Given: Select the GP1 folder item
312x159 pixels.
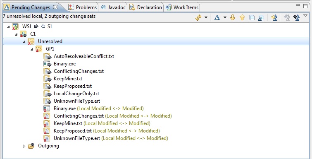Looking at the screenshot, I should pyautogui.click(x=50, y=49).
